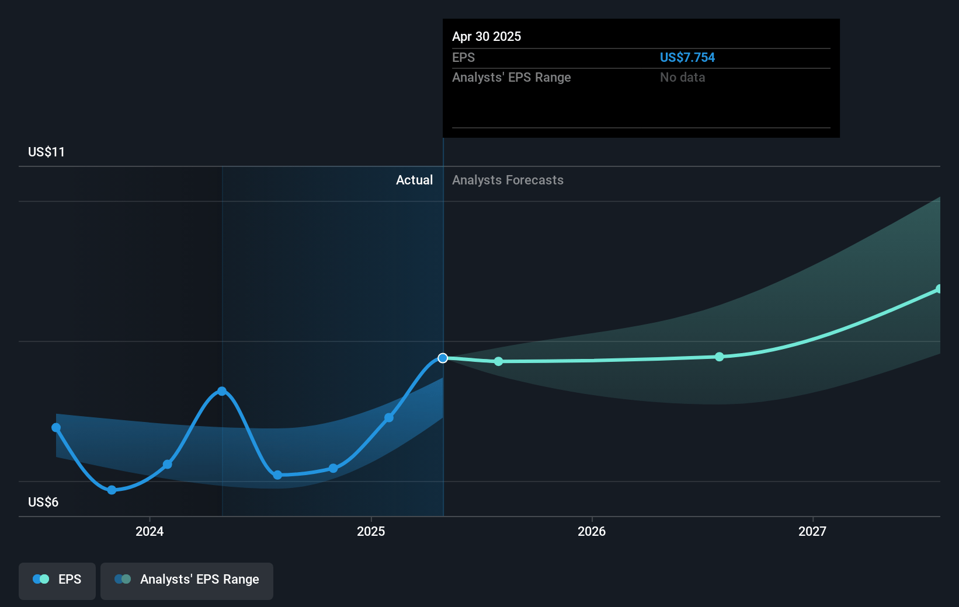The width and height of the screenshot is (959, 607).
Task: Select the forecast point in mid-2026
Action: tap(720, 357)
